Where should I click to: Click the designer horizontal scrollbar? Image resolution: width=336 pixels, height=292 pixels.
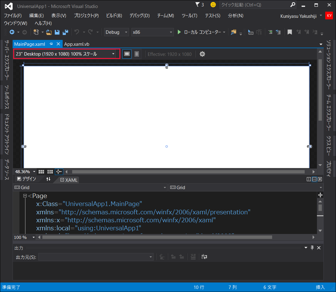pos(188,172)
